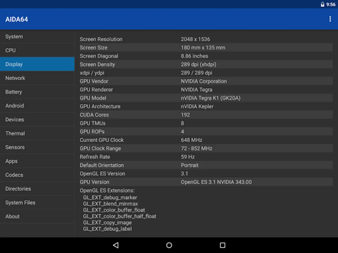Select the Screen Resolution label
338x253 pixels.
point(101,39)
